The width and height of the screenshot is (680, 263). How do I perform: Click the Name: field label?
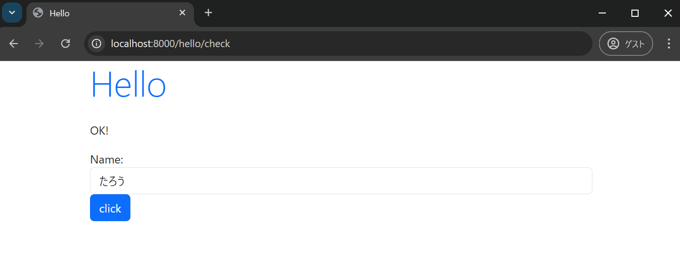point(106,160)
